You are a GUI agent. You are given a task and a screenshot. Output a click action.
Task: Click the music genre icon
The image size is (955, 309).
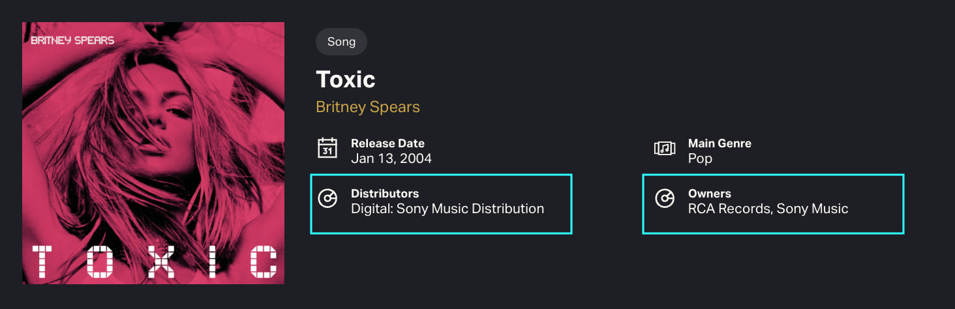(x=664, y=148)
